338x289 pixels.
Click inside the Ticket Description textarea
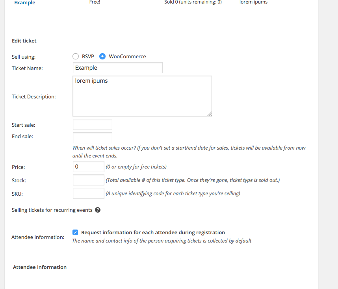(142, 96)
